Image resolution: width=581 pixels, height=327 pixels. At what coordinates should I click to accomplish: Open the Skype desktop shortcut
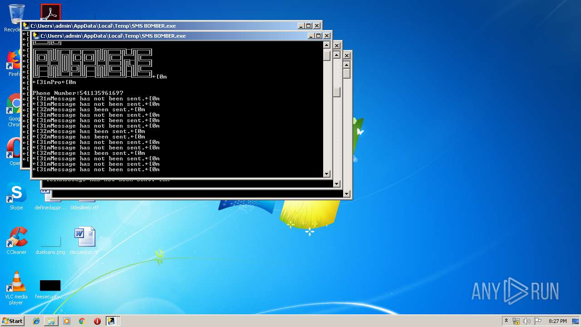pyautogui.click(x=16, y=196)
